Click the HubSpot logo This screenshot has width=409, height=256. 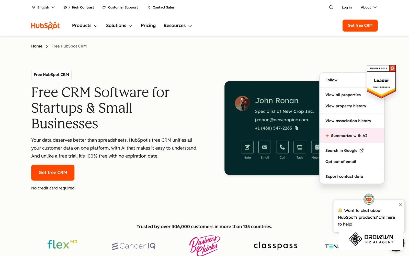[45, 26]
